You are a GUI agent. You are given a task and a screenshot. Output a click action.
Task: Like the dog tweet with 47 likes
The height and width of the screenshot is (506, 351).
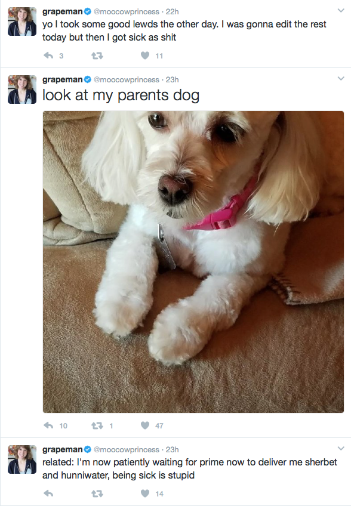point(145,425)
